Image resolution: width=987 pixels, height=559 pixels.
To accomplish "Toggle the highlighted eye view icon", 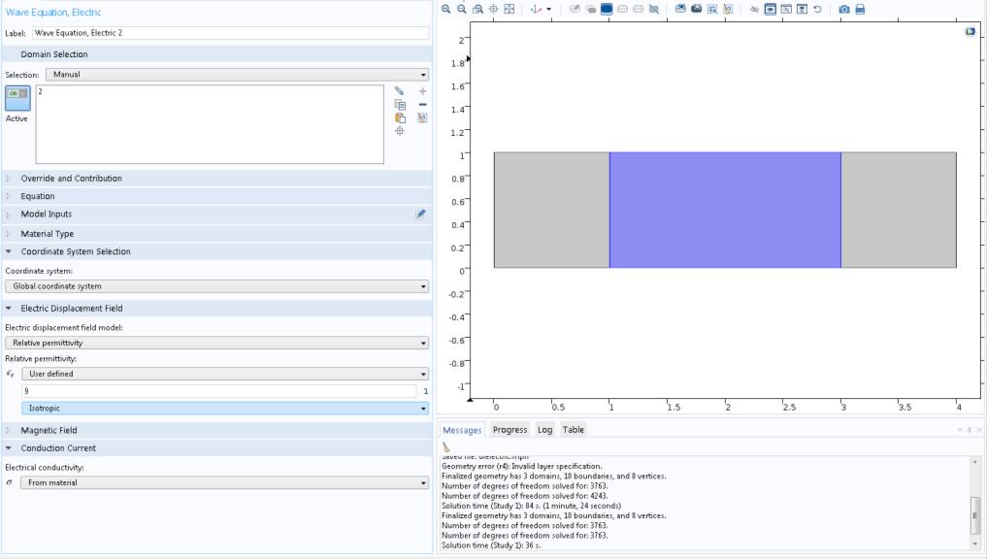I will [770, 10].
